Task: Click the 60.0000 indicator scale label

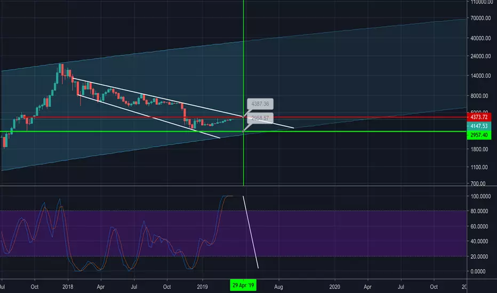Action: (x=479, y=226)
